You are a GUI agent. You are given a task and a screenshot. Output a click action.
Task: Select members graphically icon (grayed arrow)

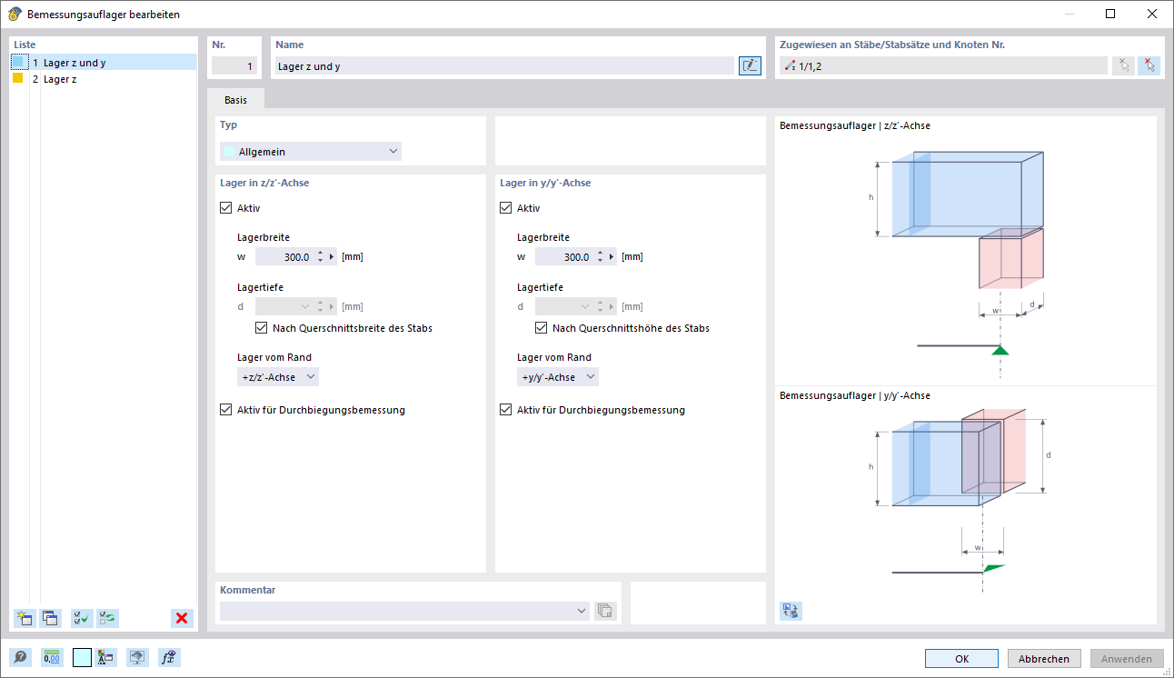coord(1123,65)
